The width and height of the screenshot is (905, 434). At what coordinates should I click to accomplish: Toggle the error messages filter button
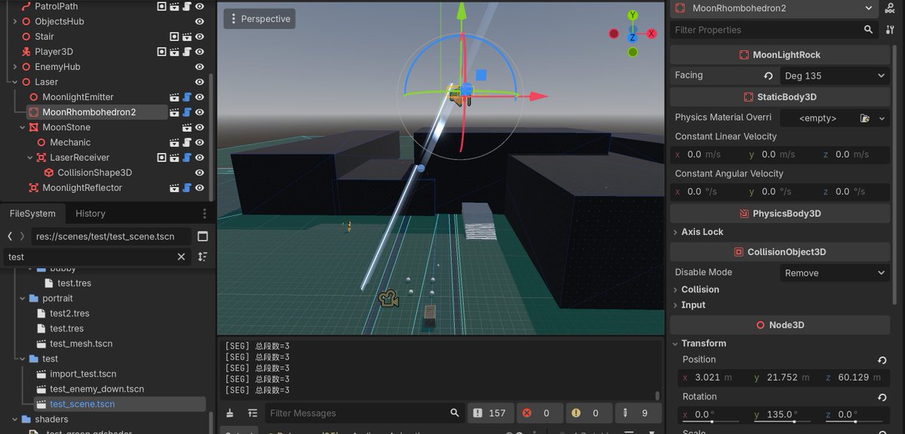click(x=540, y=413)
